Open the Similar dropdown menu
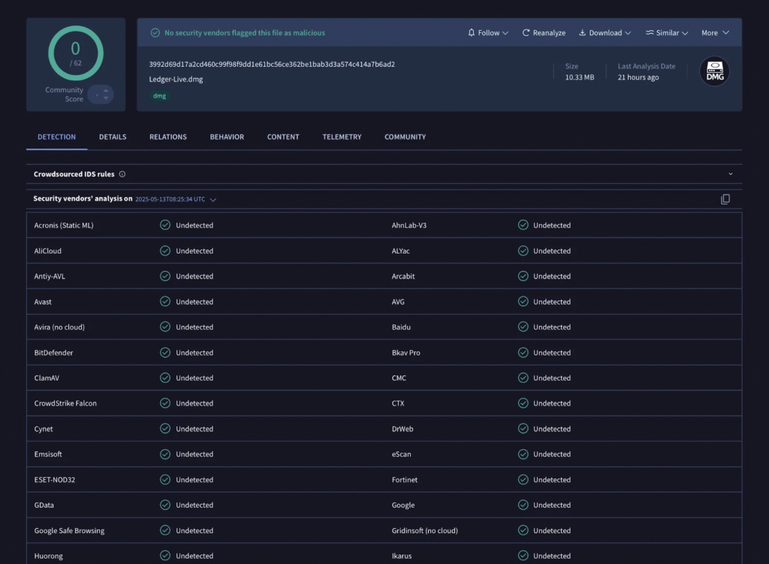This screenshot has height=564, width=769. click(667, 33)
